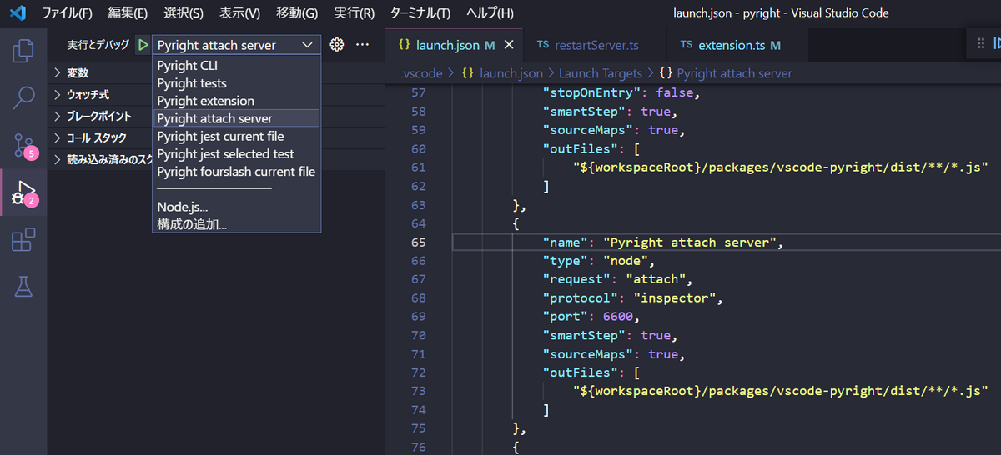The width and height of the screenshot is (1001, 455).
Task: Click the outFiles path on line 73
Action: point(780,390)
